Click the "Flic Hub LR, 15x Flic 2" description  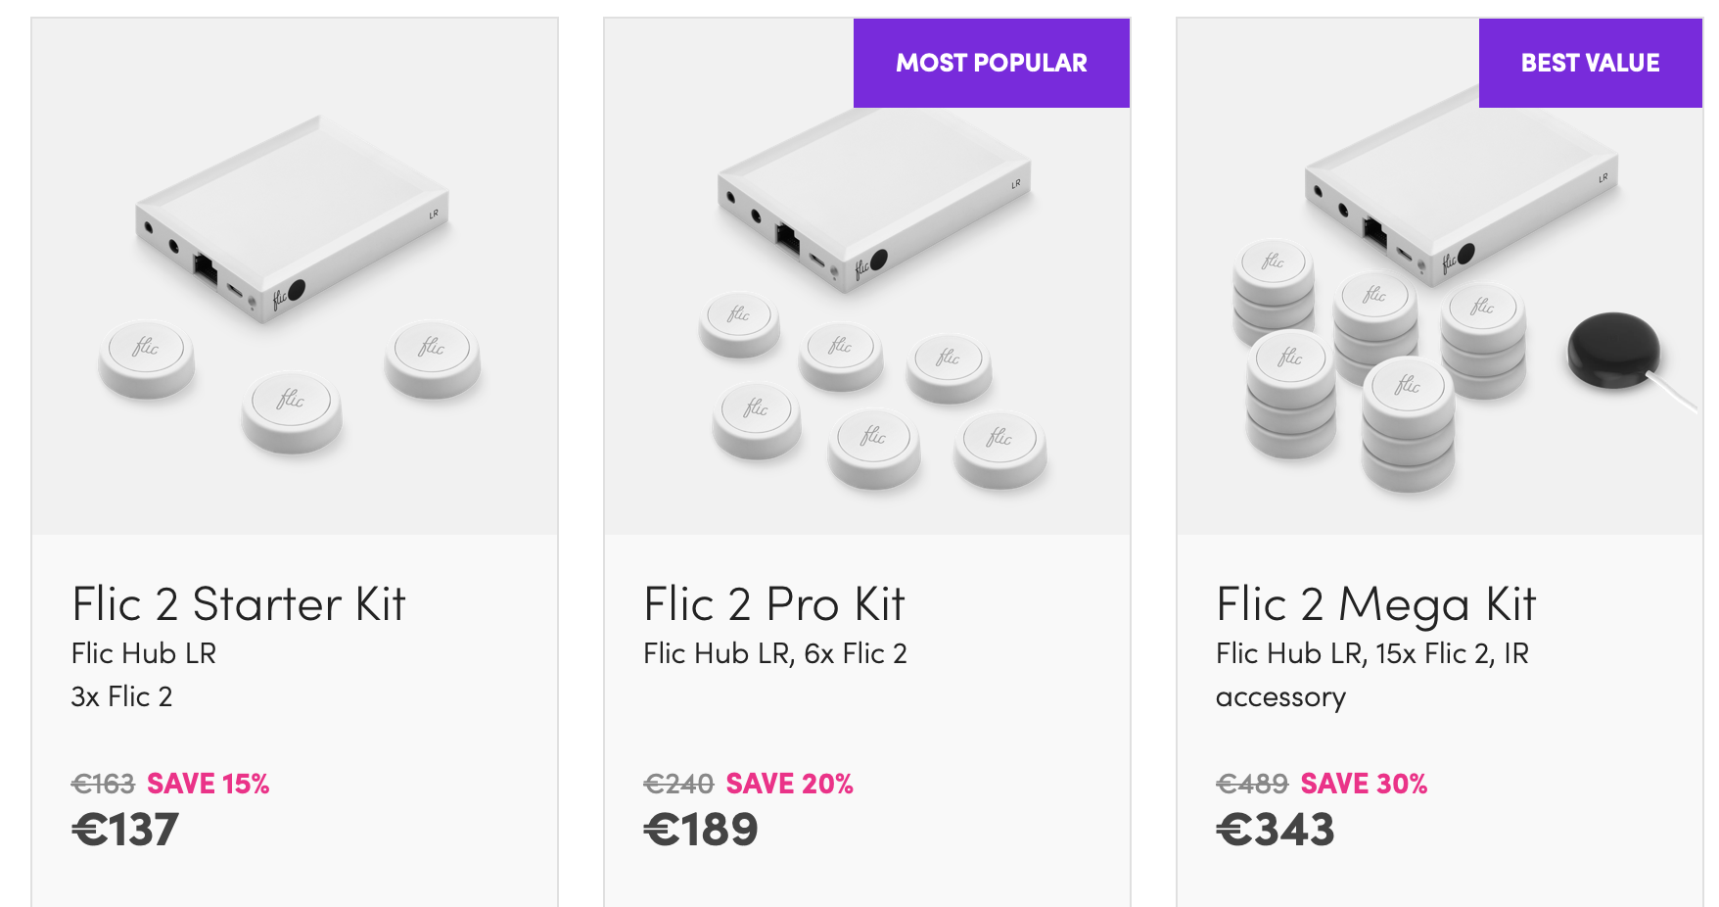(x=1371, y=653)
